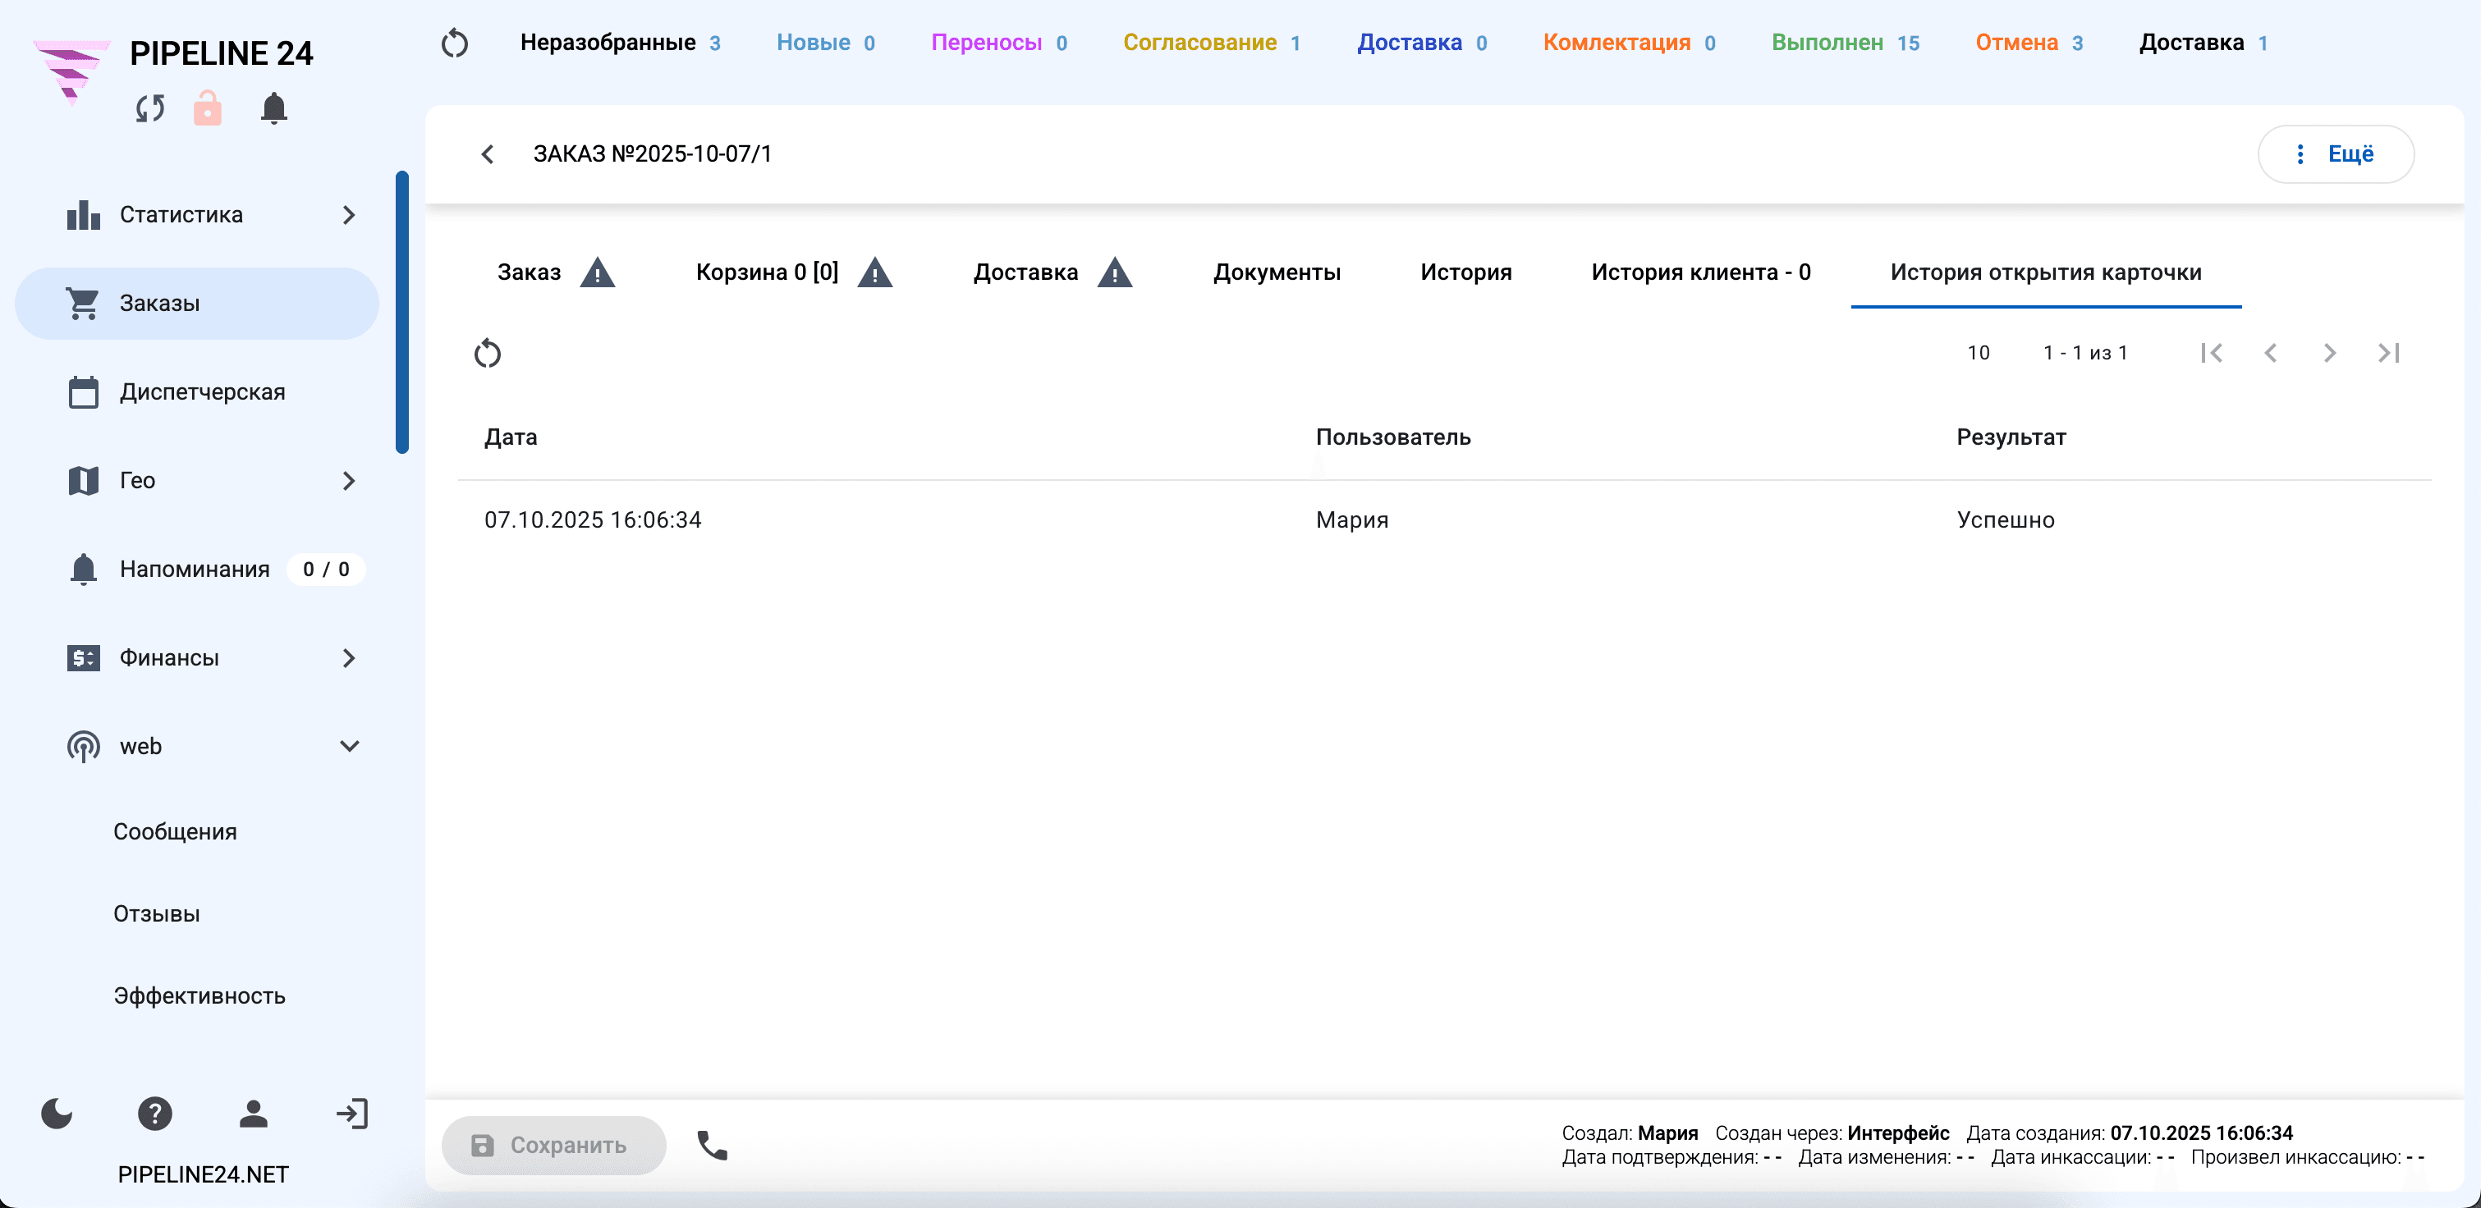Viewport: 2481px width, 1208px height.
Task: Click the Сохранить save button
Action: (554, 1146)
